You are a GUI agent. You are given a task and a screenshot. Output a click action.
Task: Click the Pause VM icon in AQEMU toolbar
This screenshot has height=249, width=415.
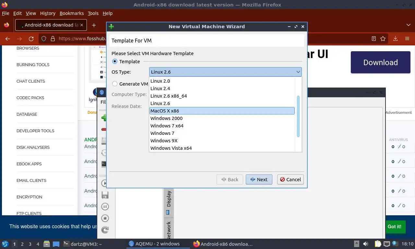coord(105,207)
